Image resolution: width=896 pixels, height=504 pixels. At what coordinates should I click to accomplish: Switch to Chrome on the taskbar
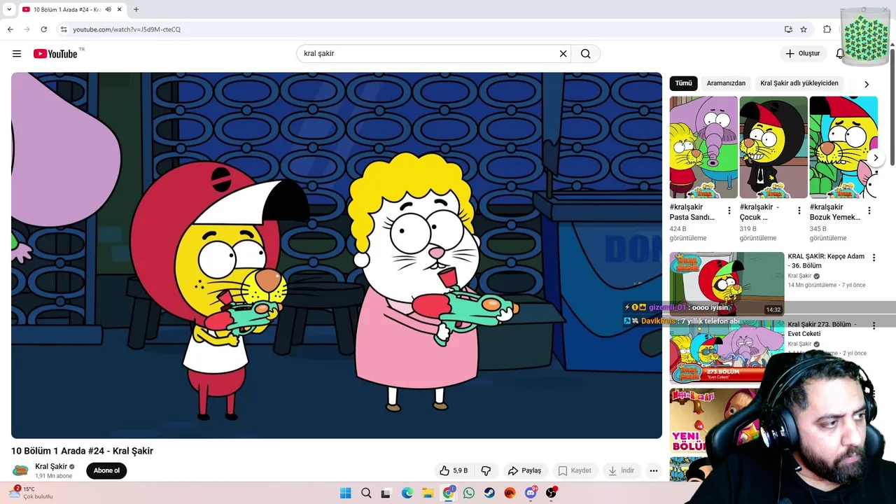(449, 493)
